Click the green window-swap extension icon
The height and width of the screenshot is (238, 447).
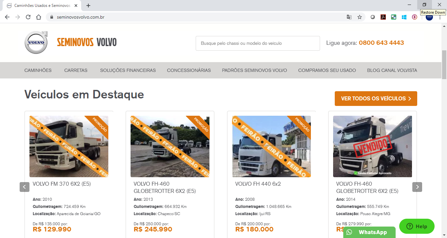(x=394, y=17)
